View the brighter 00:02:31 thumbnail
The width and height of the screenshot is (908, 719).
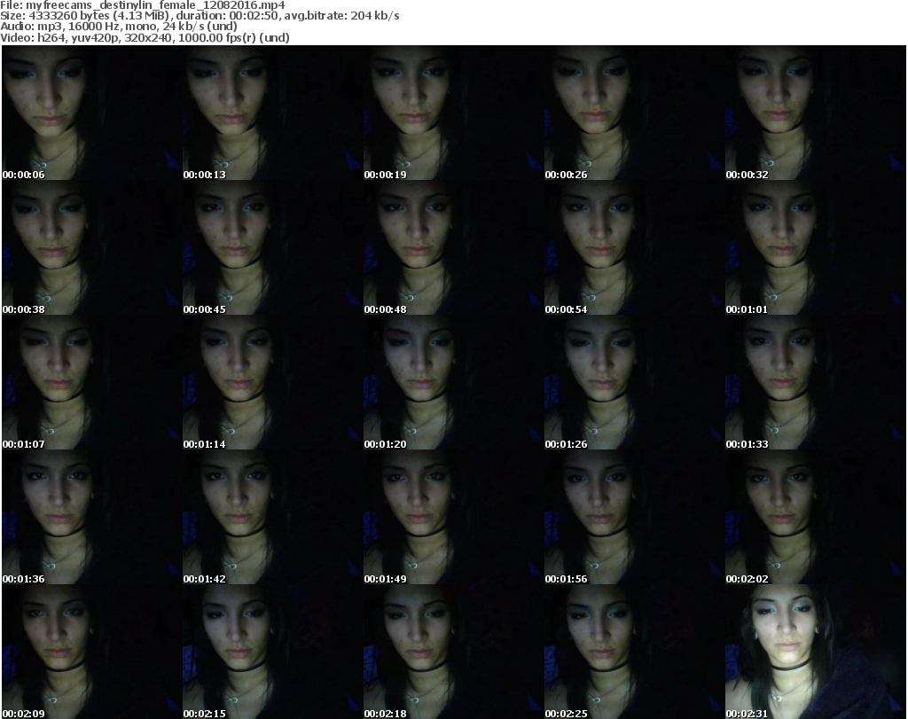[x=816, y=652]
